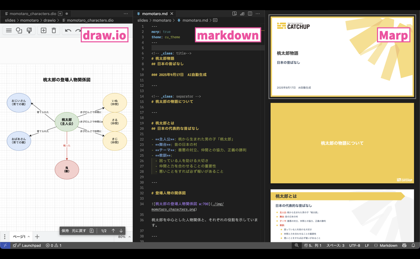Close the momotaro.md tab
Image resolution: width=420 pixels, height=259 pixels.
172,14
